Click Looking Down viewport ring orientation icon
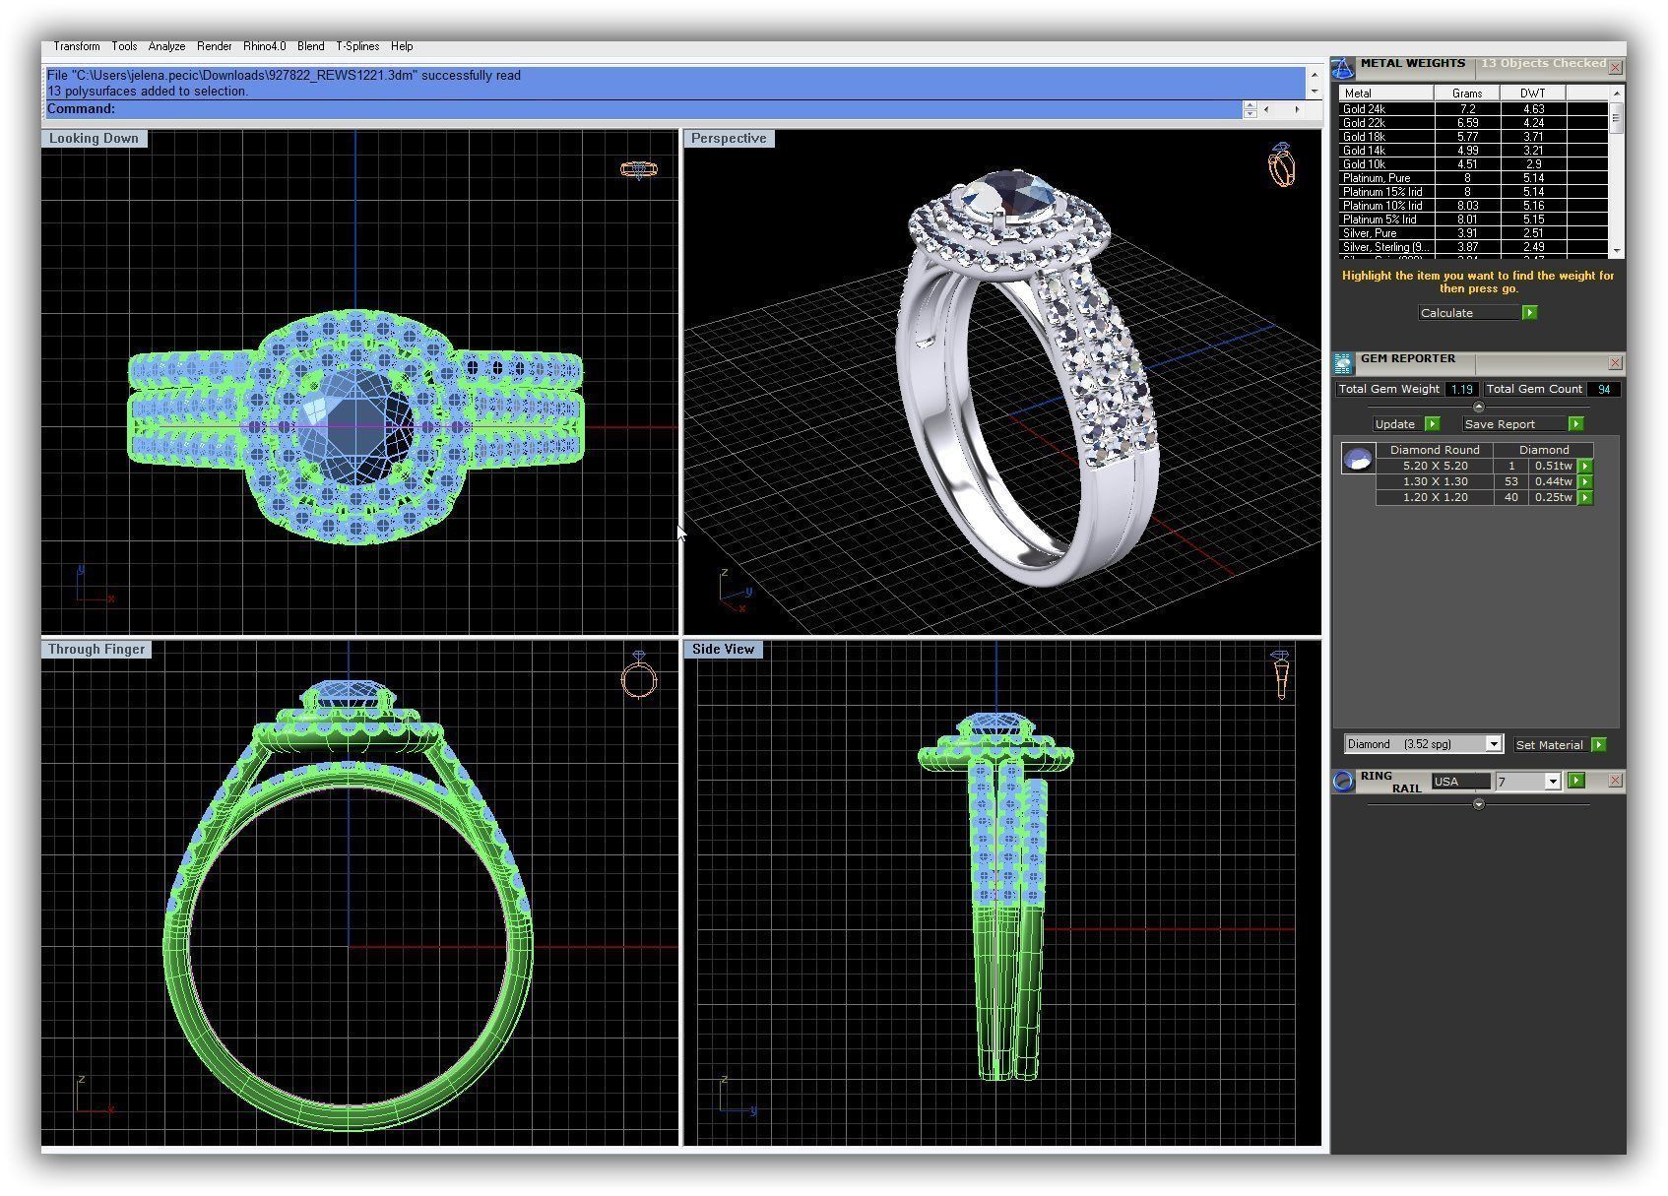Image resolution: width=1668 pixels, height=1196 pixels. coord(638,169)
